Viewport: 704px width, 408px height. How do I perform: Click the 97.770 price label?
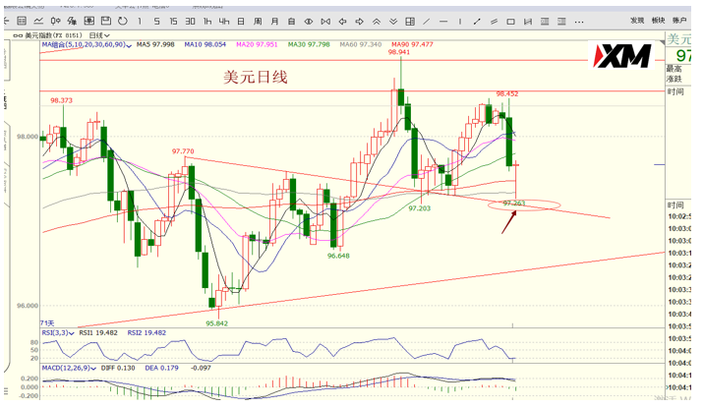pyautogui.click(x=183, y=151)
